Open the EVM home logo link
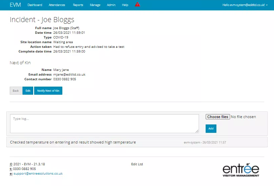 pos(15,5)
